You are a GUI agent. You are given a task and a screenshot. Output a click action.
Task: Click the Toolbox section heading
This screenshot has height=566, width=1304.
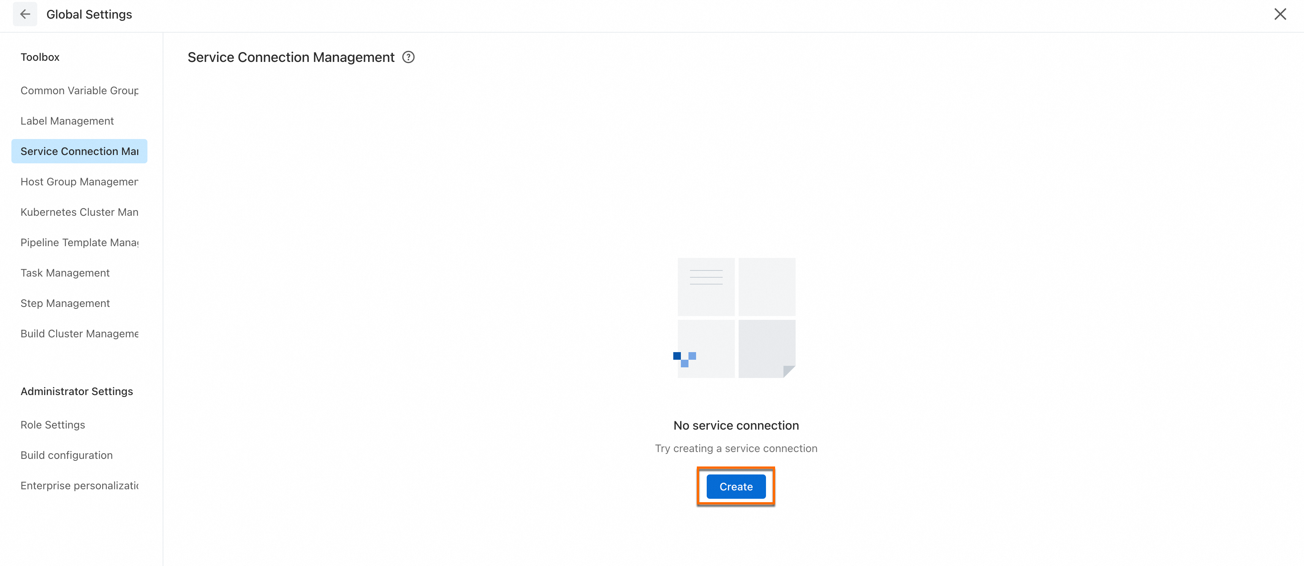(x=40, y=57)
